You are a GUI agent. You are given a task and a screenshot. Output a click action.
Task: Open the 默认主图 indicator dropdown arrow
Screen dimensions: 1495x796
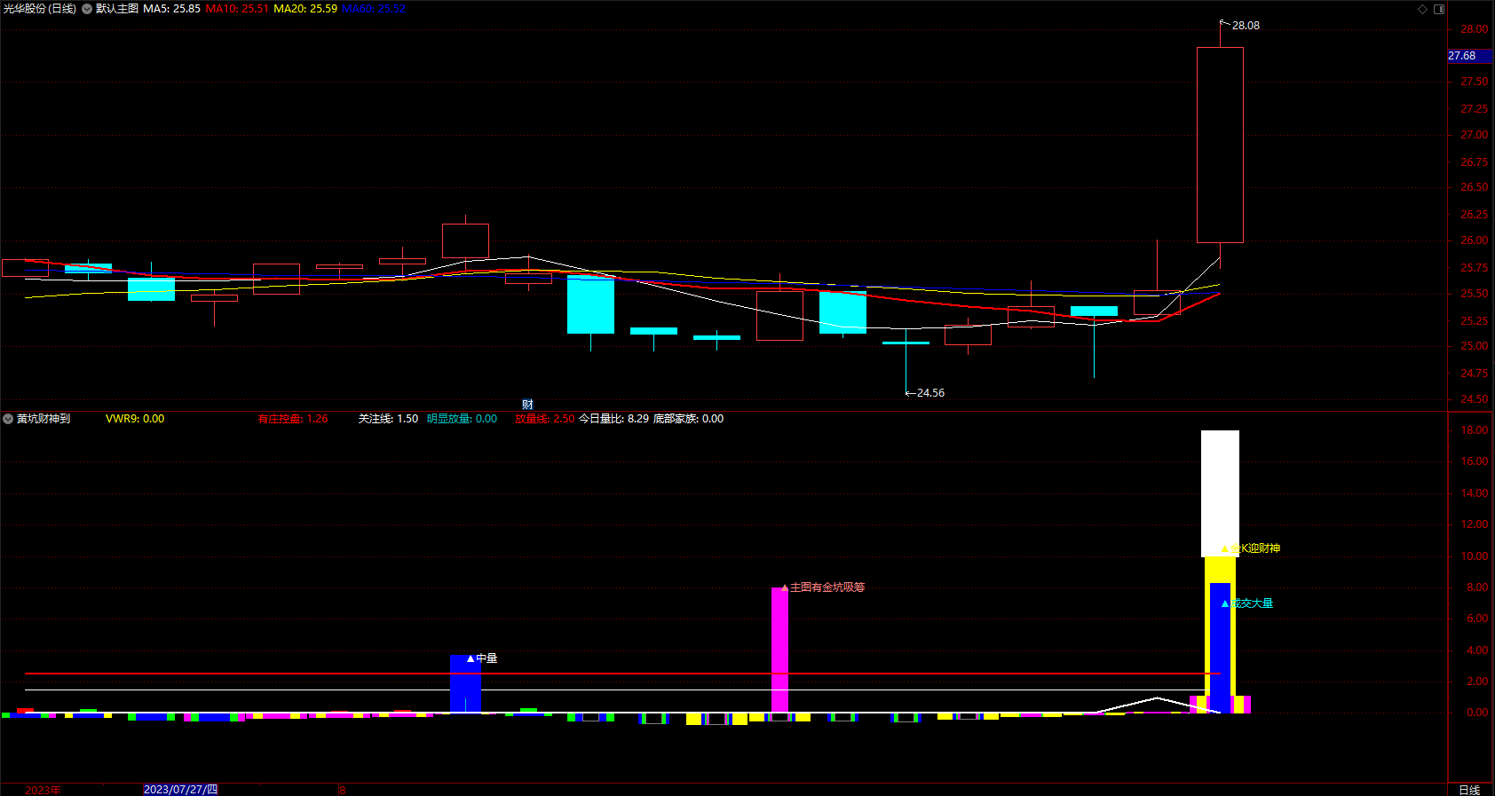click(87, 9)
